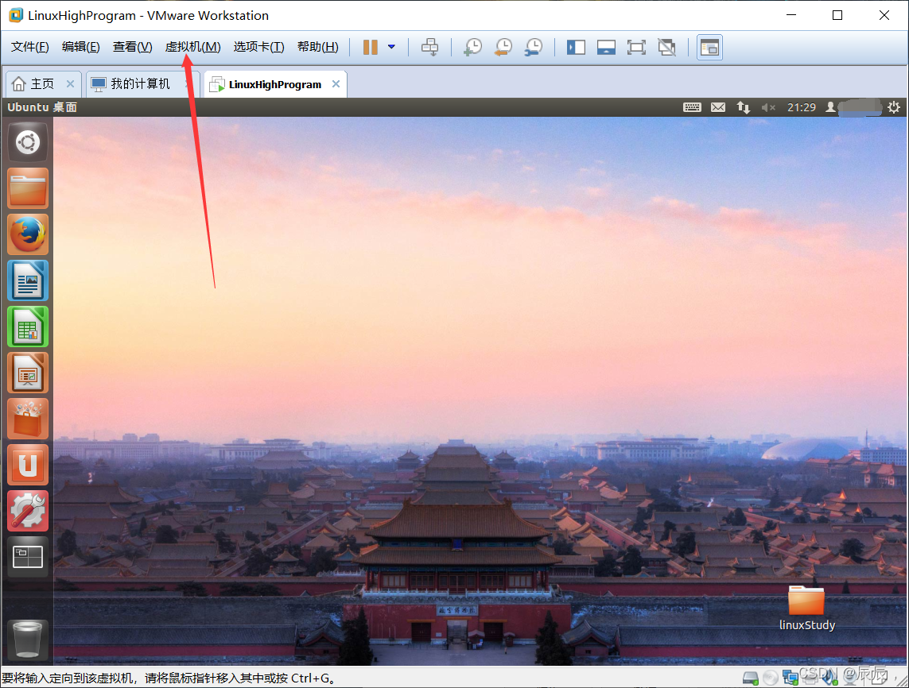Open power options dropdown arrow
Image resolution: width=909 pixels, height=688 pixels.
(x=392, y=47)
